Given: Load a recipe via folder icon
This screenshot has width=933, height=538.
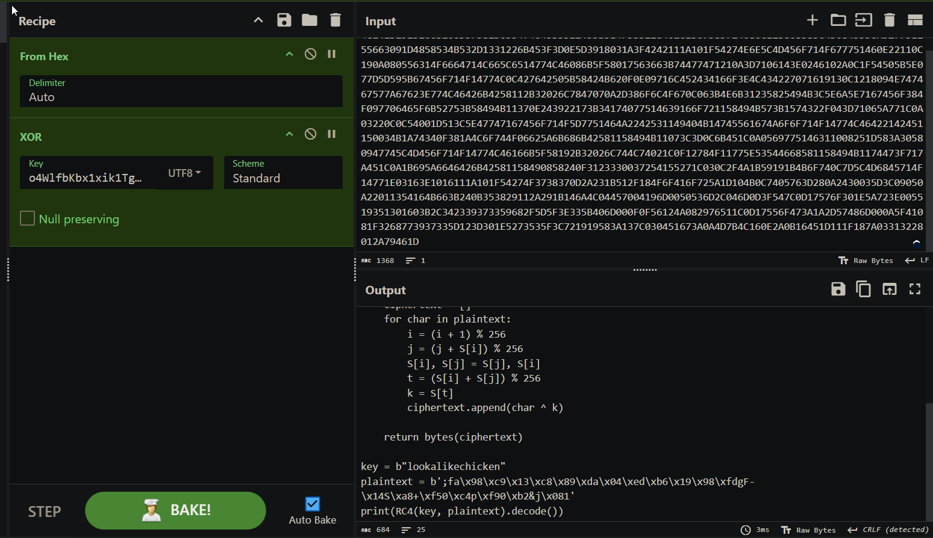Looking at the screenshot, I should pyautogui.click(x=310, y=20).
